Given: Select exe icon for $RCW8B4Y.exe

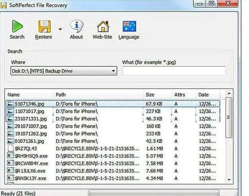Looking at the screenshot, I should [10, 163].
